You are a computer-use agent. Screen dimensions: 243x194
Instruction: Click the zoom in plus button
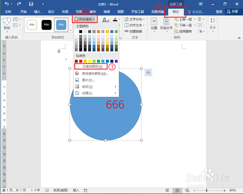click(x=224, y=190)
